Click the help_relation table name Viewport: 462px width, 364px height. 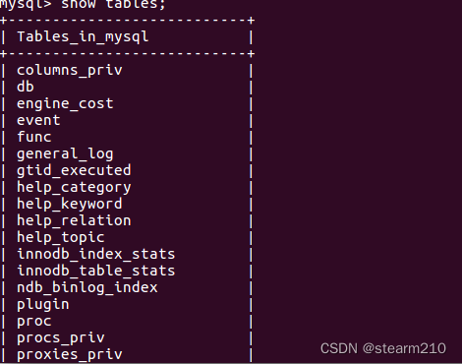(x=74, y=220)
